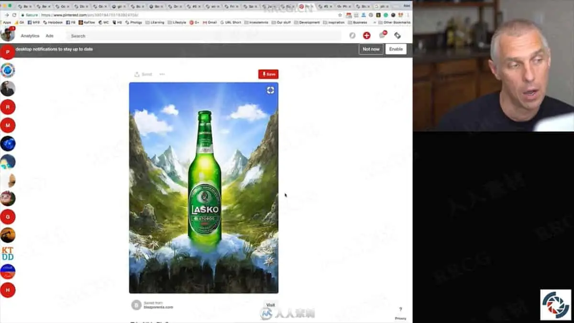Click the red R sidebar avatar
This screenshot has width=574, height=323.
tap(8, 107)
